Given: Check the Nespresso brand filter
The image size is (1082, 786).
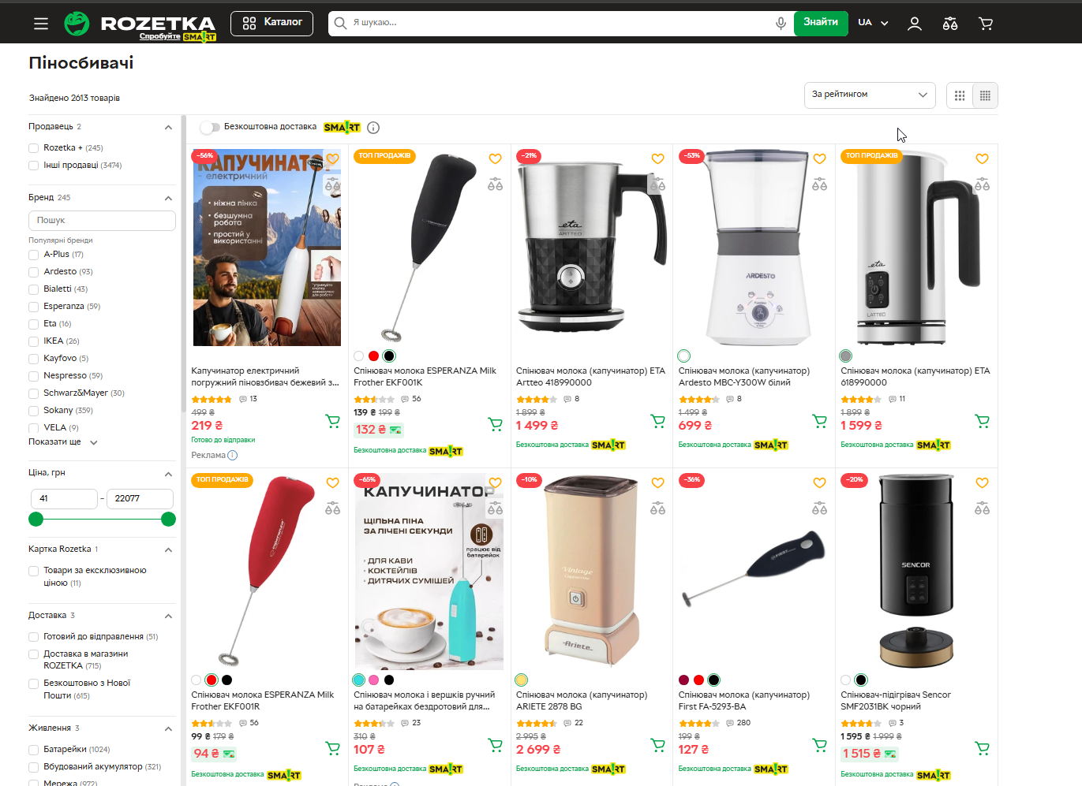Looking at the screenshot, I should tap(33, 376).
